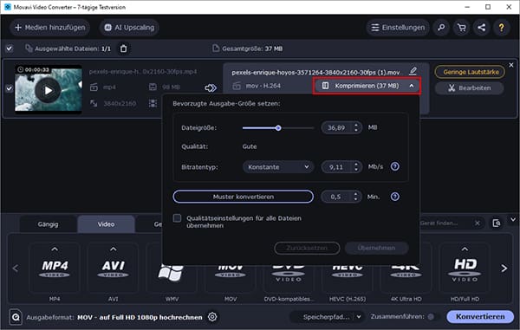Click the Übernehmen button
The image size is (520, 330).
click(376, 248)
